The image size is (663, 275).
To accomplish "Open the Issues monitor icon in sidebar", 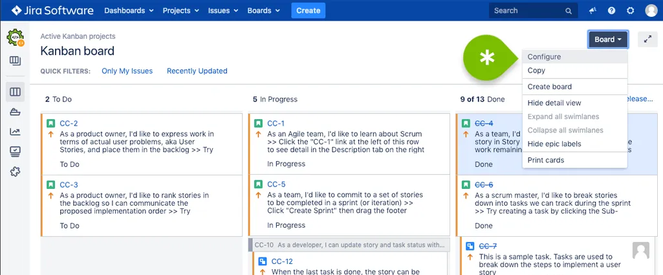I will [x=16, y=151].
